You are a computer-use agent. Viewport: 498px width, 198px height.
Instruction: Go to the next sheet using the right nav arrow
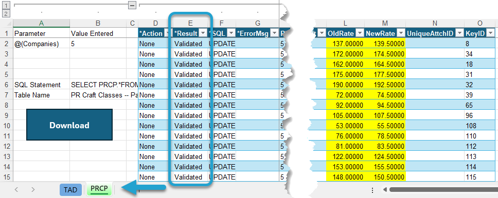click(33, 190)
